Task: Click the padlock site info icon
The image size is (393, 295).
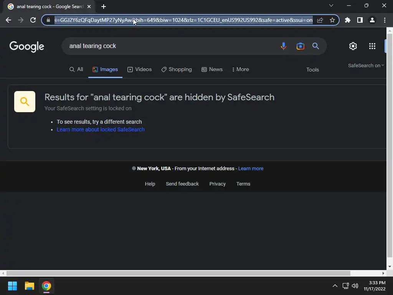Action: click(x=48, y=20)
